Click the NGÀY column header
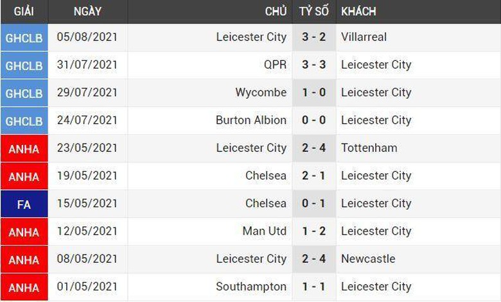 [87, 12]
